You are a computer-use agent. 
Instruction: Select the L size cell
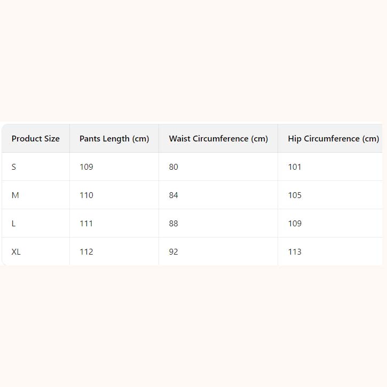pyautogui.click(x=14, y=224)
